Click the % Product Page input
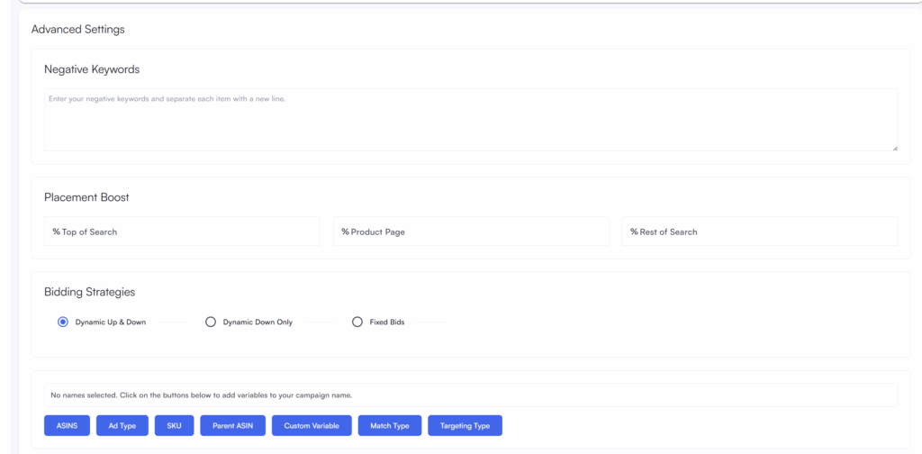Viewport: 922px width, 454px height. (471, 232)
